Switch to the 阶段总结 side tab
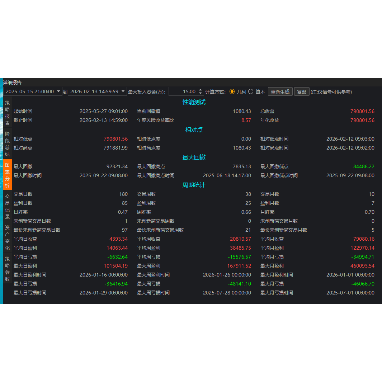Viewport: 382px width, 382px height. pyautogui.click(x=7, y=144)
